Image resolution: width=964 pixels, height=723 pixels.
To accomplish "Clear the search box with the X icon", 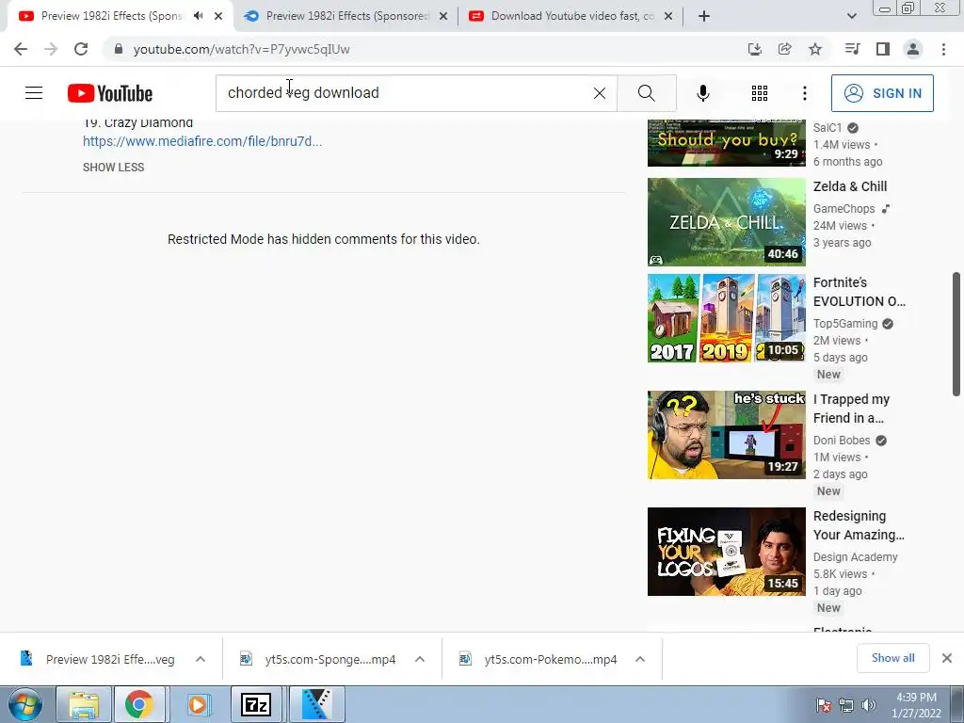I will [x=600, y=93].
